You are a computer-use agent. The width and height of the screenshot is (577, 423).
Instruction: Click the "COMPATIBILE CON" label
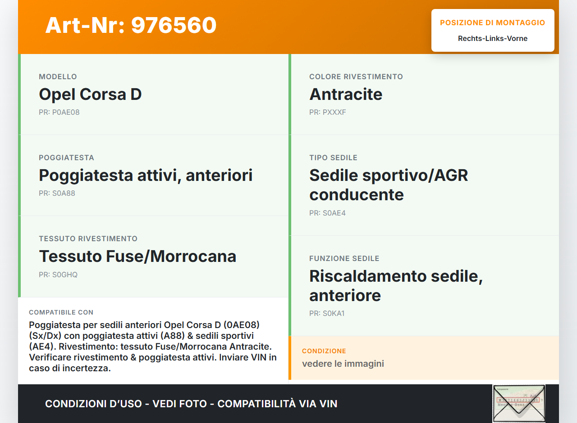click(61, 312)
